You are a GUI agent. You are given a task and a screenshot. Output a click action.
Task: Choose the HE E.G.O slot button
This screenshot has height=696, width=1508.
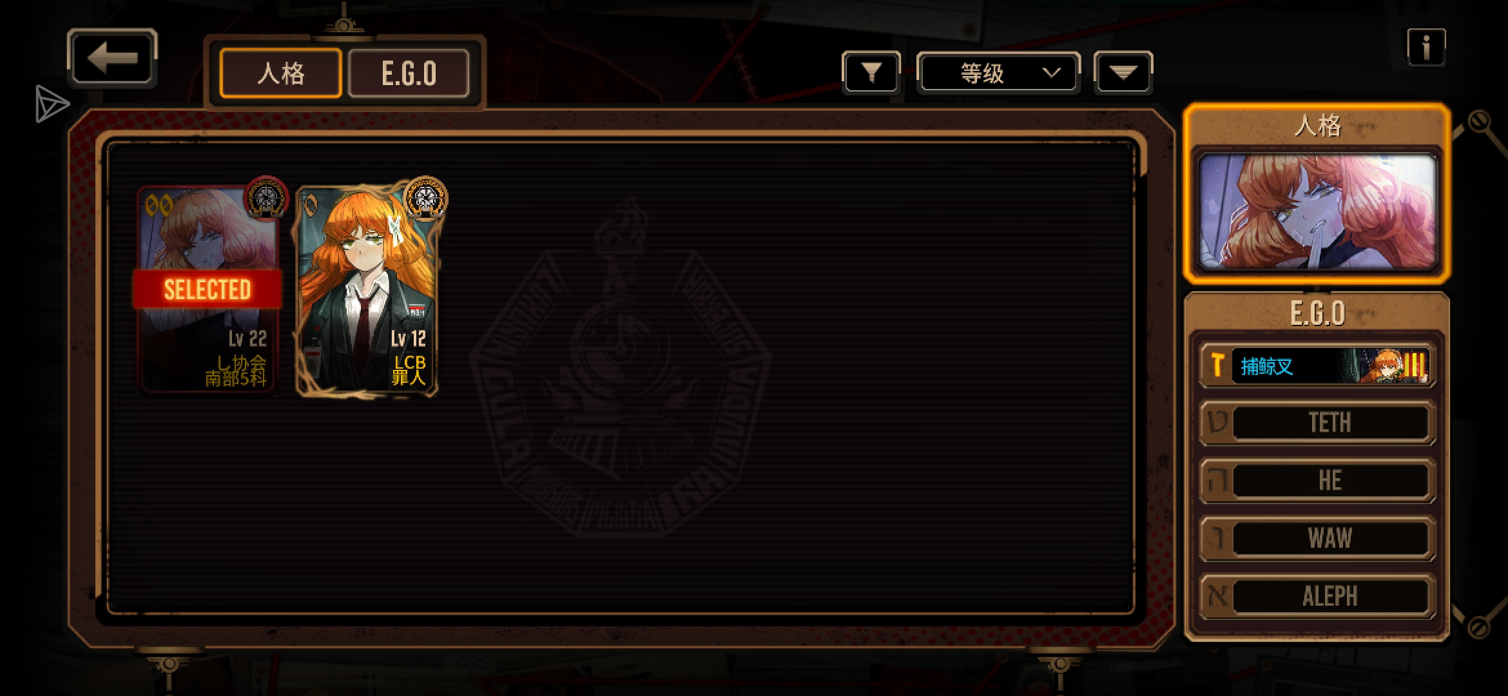[1317, 481]
